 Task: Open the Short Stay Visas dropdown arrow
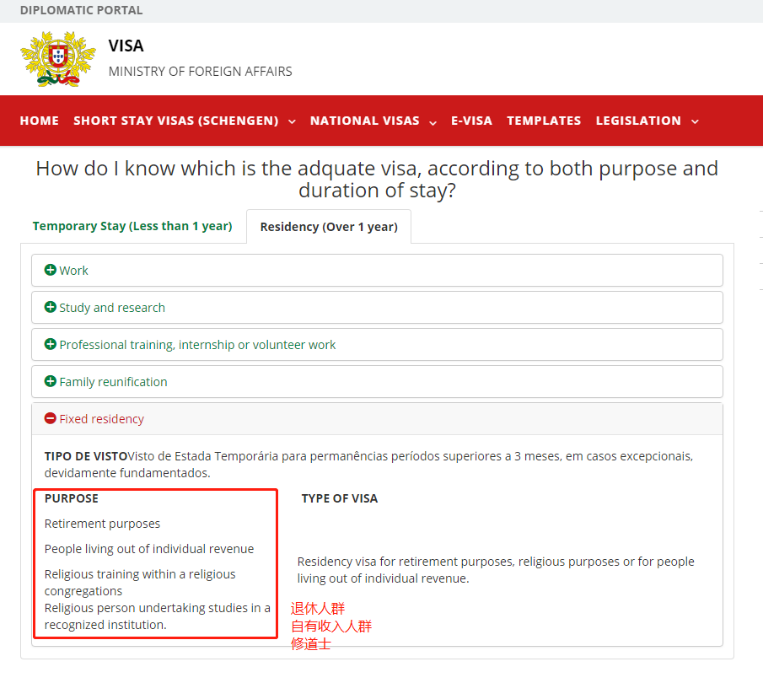coord(292,121)
